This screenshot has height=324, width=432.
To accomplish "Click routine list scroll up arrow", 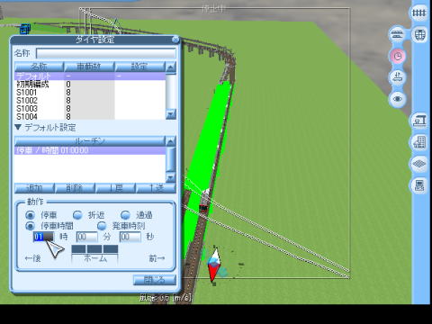I will 171,141.
